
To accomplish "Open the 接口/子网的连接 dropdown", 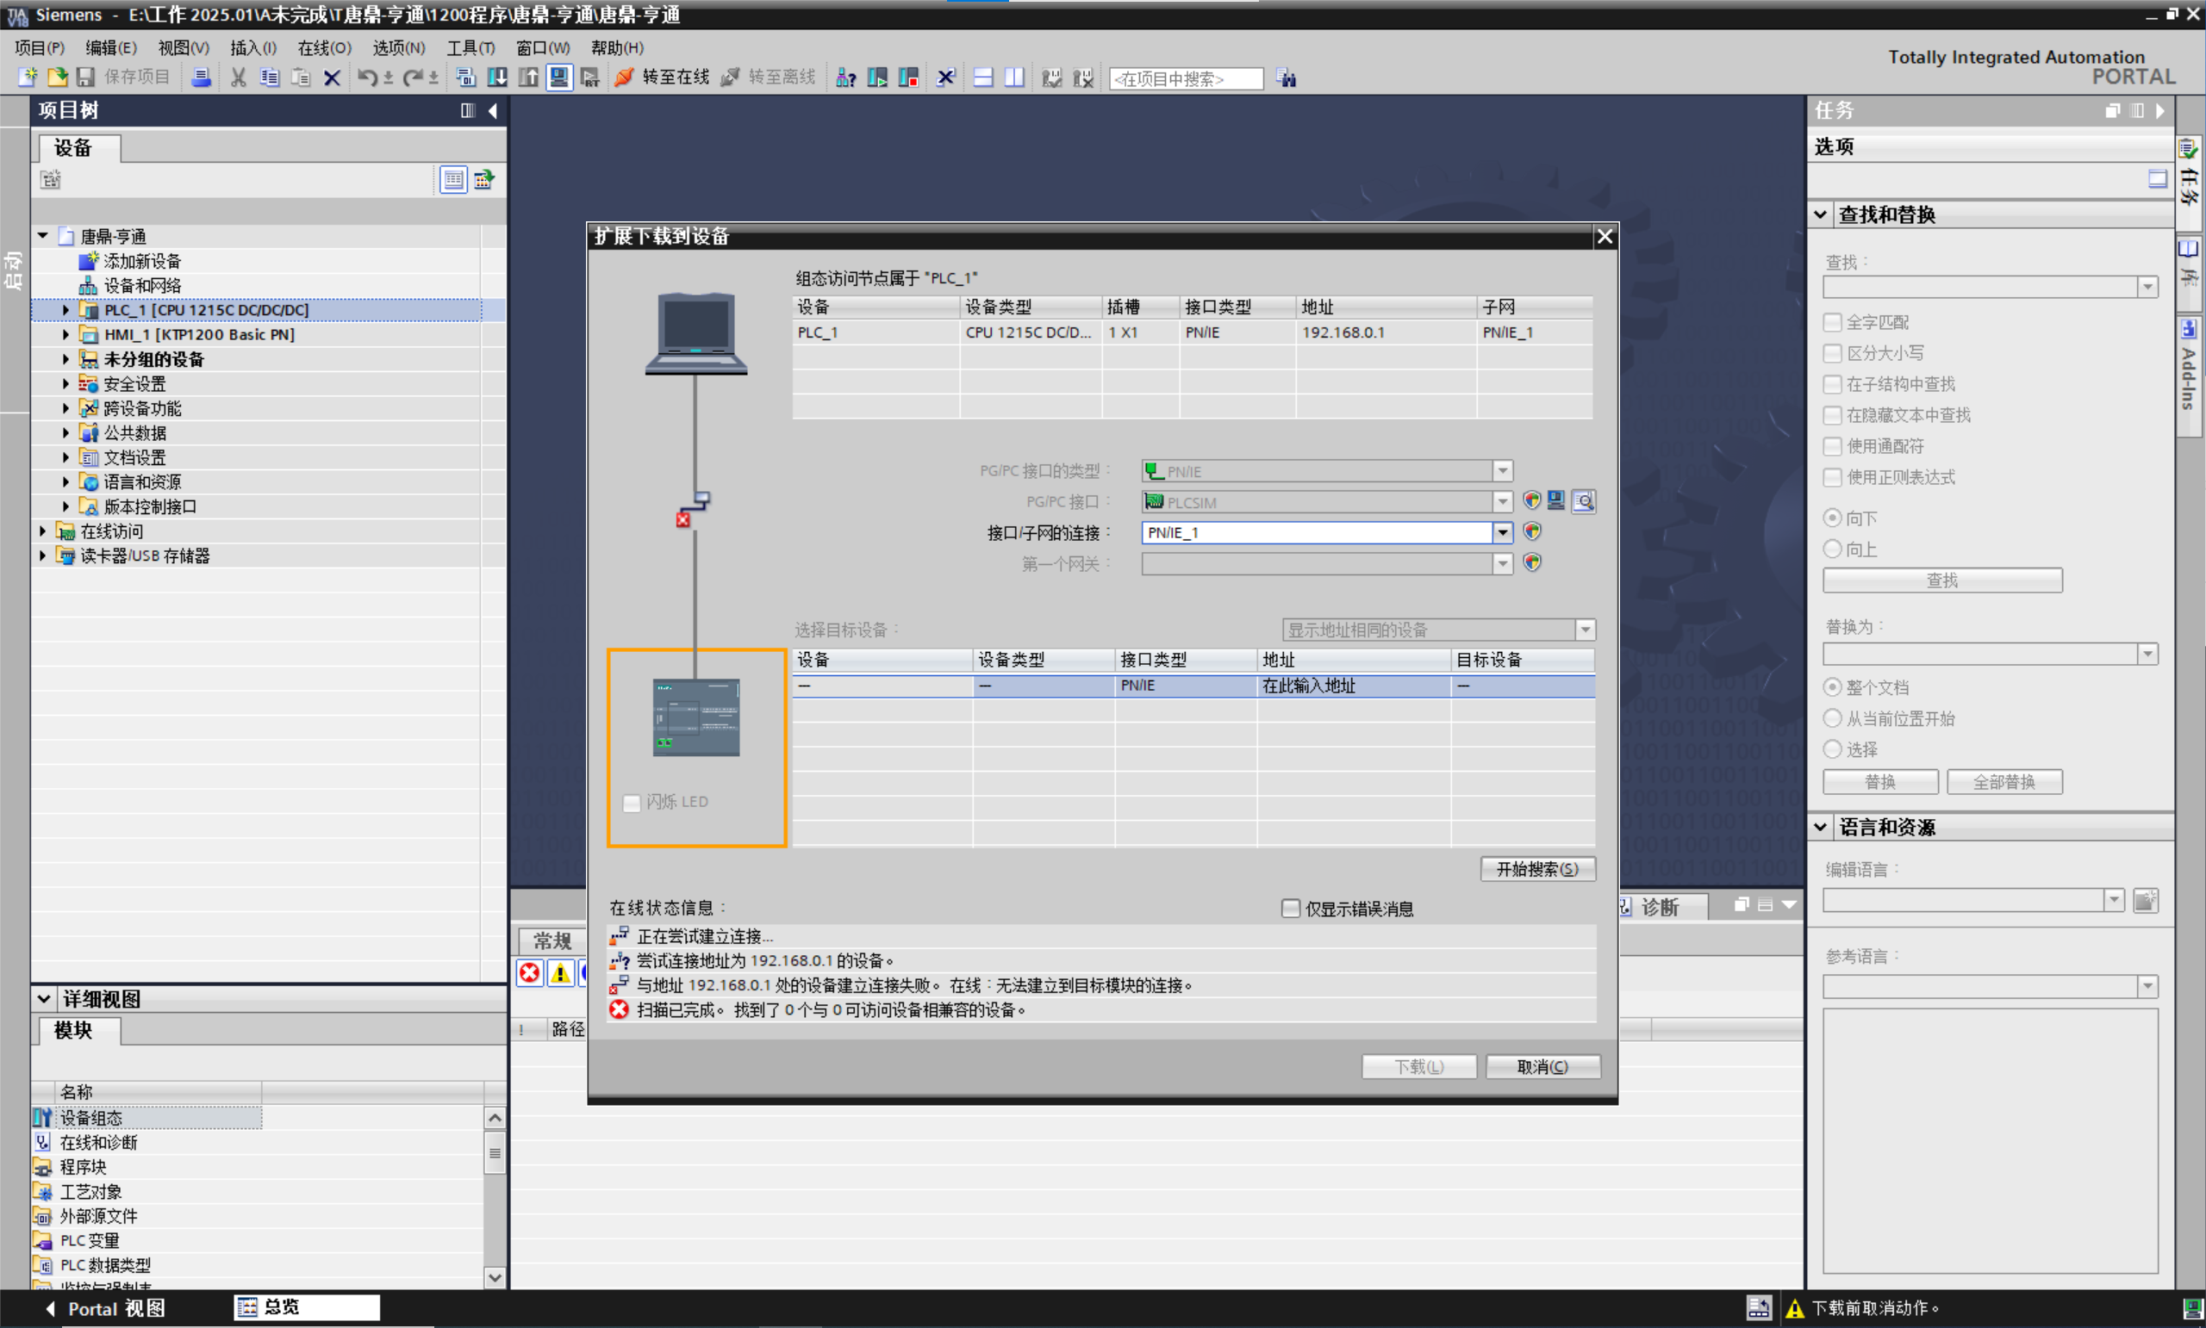I will tap(1502, 532).
